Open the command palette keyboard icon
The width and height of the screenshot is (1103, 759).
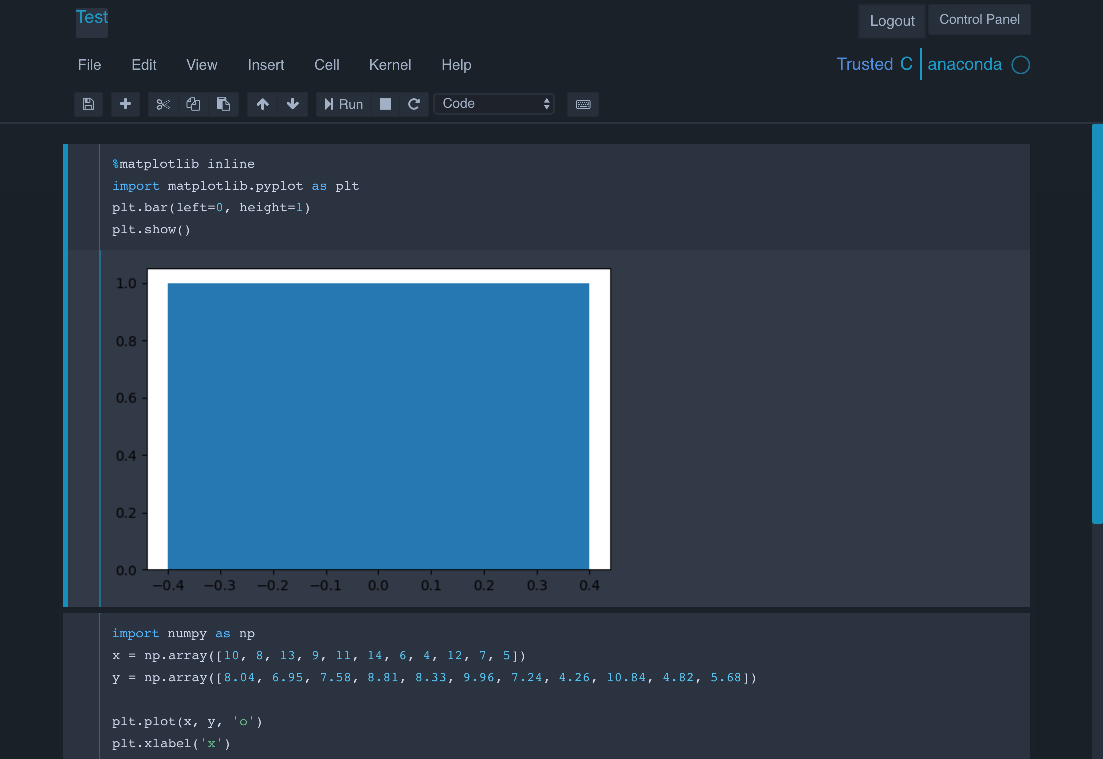(x=583, y=104)
